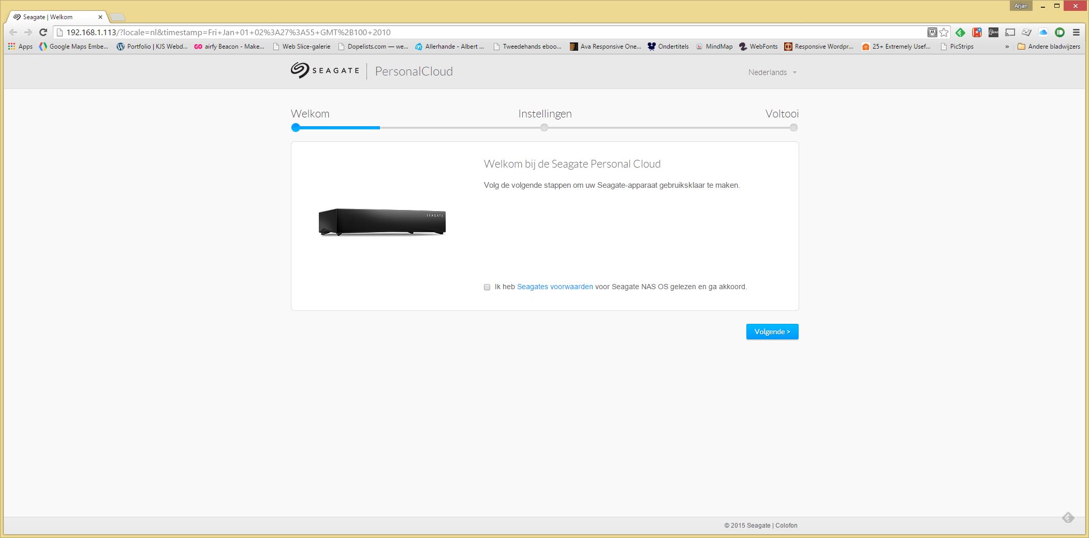Close the Seagate | Welkom tab
Viewport: 1089px width, 538px height.
[100, 17]
